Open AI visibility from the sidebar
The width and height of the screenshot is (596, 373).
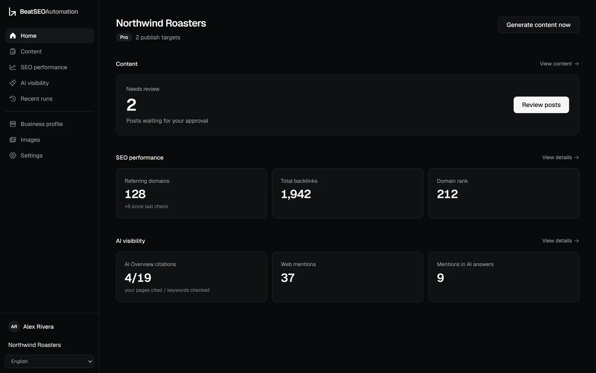49,83
